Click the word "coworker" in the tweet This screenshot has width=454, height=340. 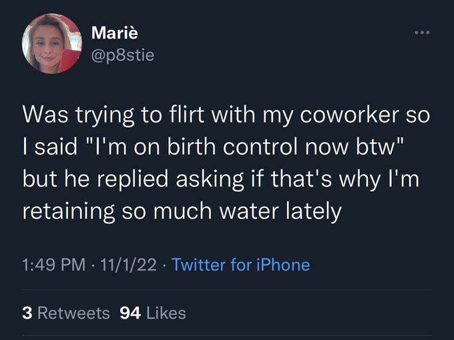pyautogui.click(x=349, y=115)
